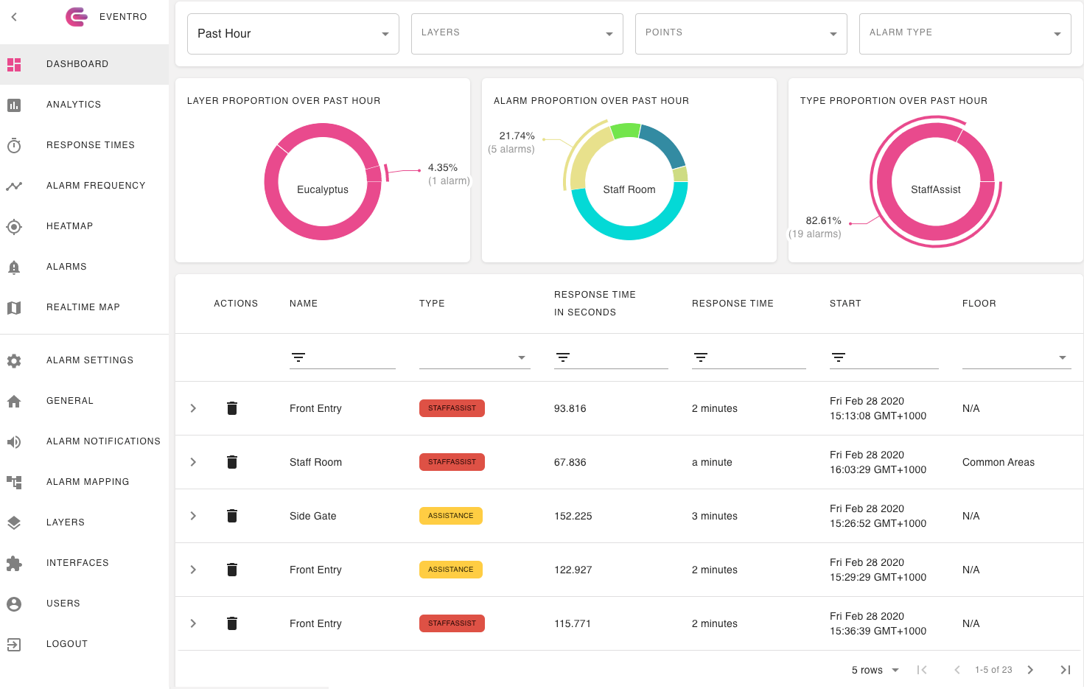The height and width of the screenshot is (689, 1084).
Task: Go to the Users page
Action: tap(85, 604)
